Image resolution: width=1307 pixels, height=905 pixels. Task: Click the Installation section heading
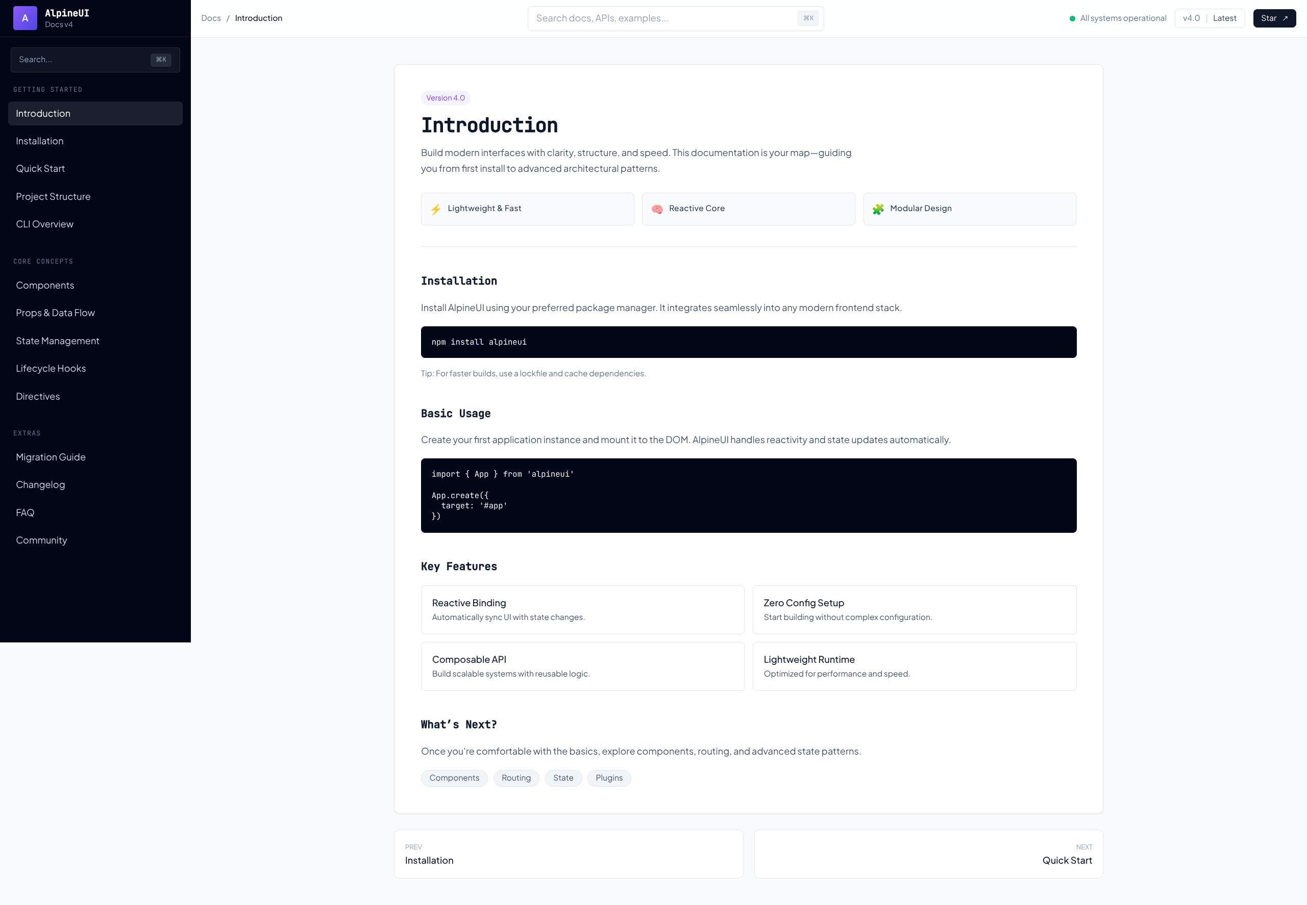pyautogui.click(x=459, y=281)
